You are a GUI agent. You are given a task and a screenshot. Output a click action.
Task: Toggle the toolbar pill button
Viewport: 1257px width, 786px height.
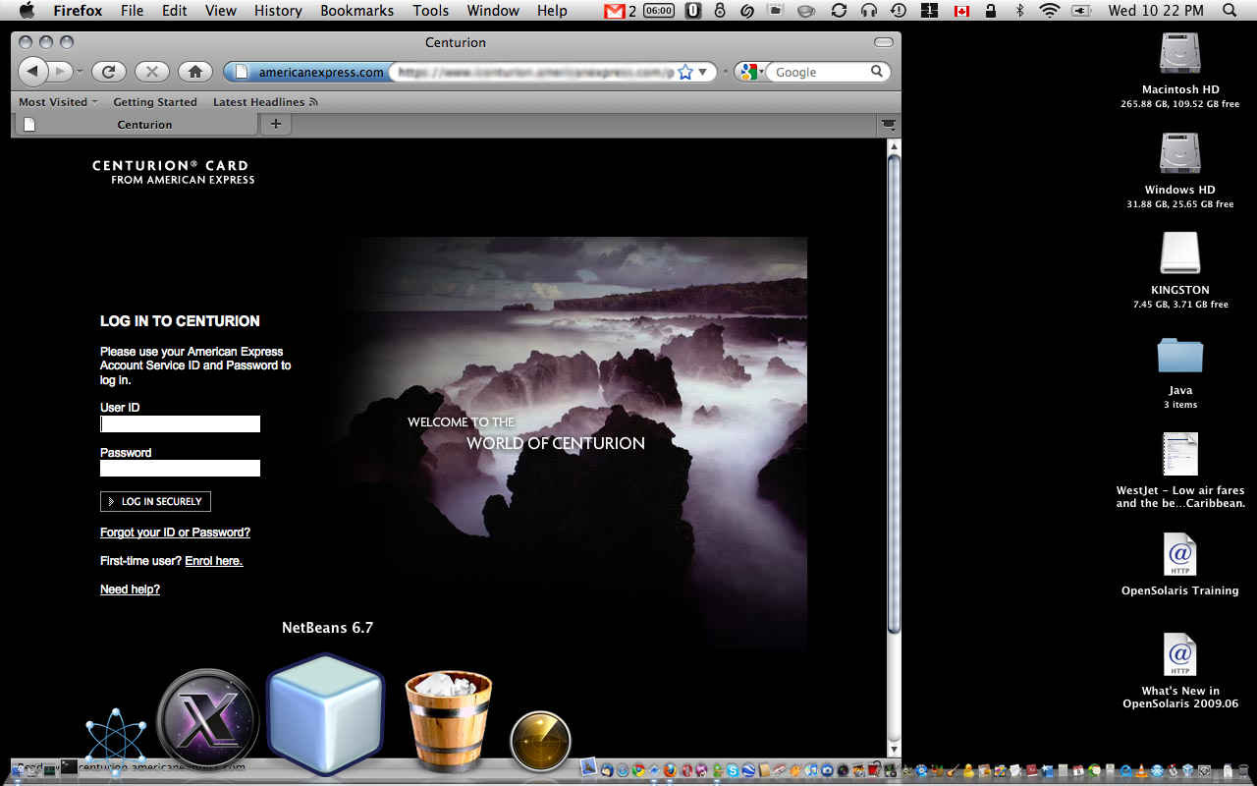tap(884, 42)
